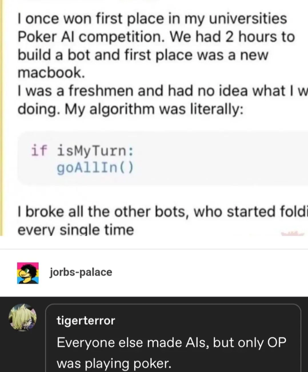
Task: Click tigerterror's round profile avatar
Action: (23, 317)
